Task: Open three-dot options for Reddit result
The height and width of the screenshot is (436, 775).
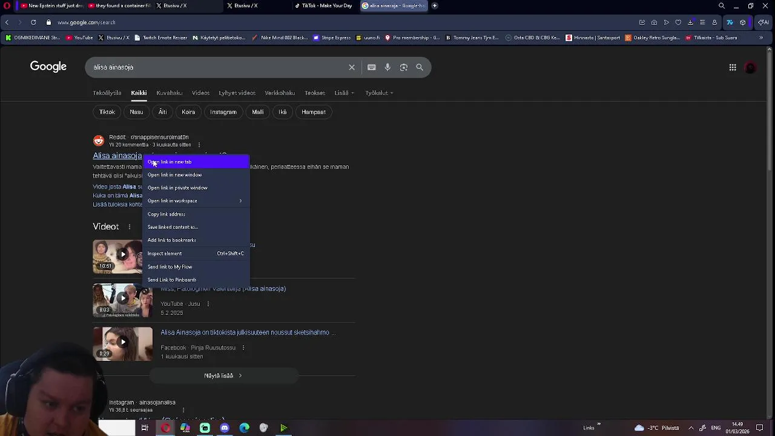Action: coord(199,145)
